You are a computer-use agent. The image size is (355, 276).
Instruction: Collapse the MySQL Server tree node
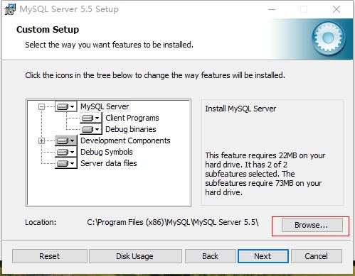point(41,107)
